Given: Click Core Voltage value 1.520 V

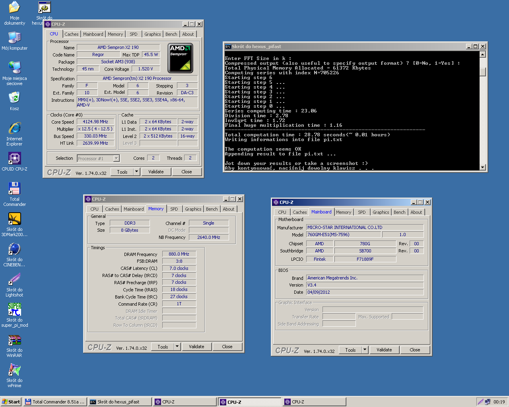Looking at the screenshot, I should [146, 69].
